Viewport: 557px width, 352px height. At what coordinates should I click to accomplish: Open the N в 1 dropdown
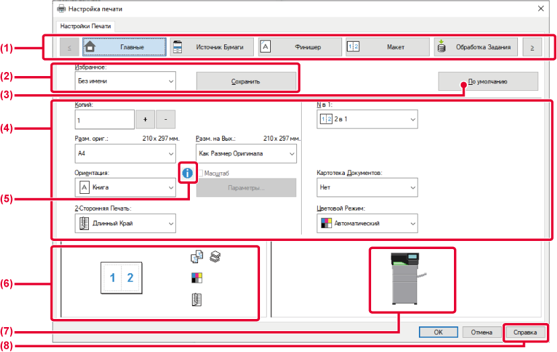click(x=367, y=120)
